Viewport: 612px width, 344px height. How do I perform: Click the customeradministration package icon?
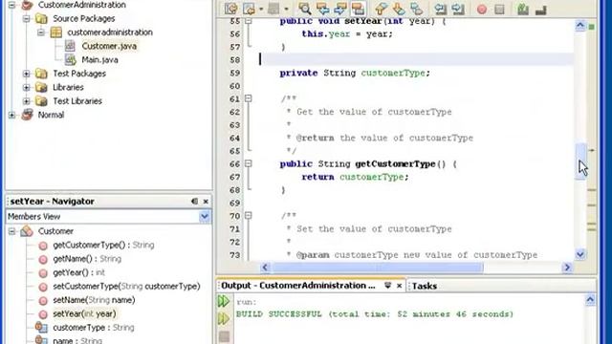coord(55,32)
